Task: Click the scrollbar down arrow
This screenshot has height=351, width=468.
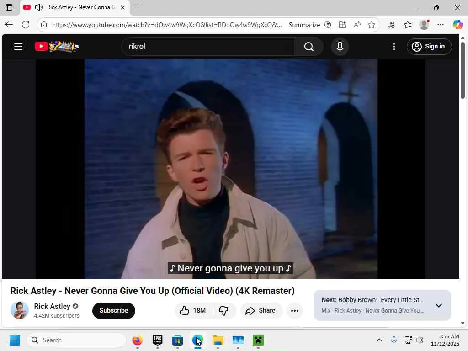Action: tap(463, 323)
